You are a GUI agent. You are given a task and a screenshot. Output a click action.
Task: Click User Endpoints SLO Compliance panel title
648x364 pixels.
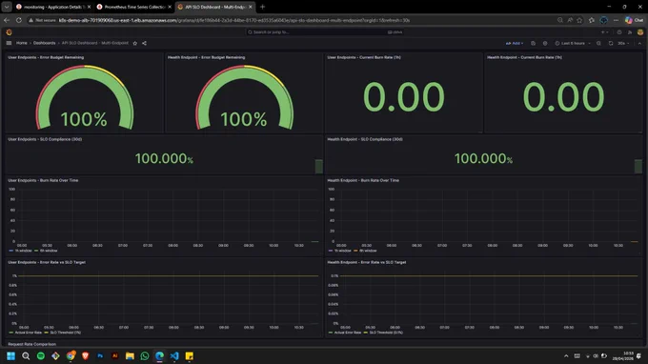[45, 139]
